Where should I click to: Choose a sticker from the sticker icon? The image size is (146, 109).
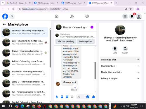[67, 97]
